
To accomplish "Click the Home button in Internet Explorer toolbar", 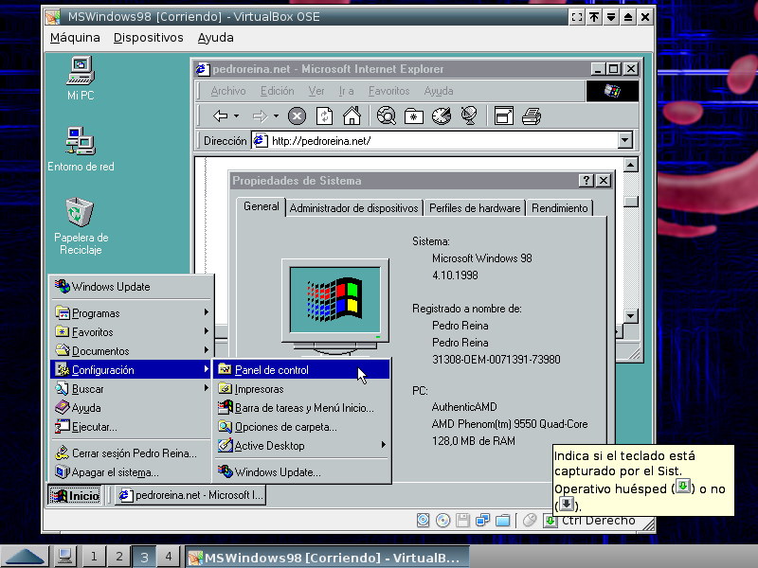I will click(x=352, y=116).
